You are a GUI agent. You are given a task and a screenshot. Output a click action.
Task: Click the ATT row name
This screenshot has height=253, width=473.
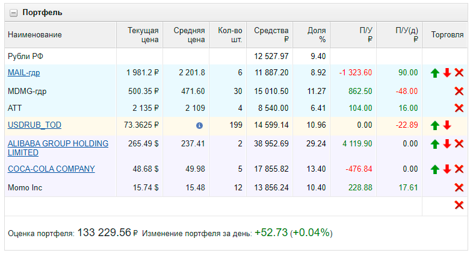pos(14,108)
